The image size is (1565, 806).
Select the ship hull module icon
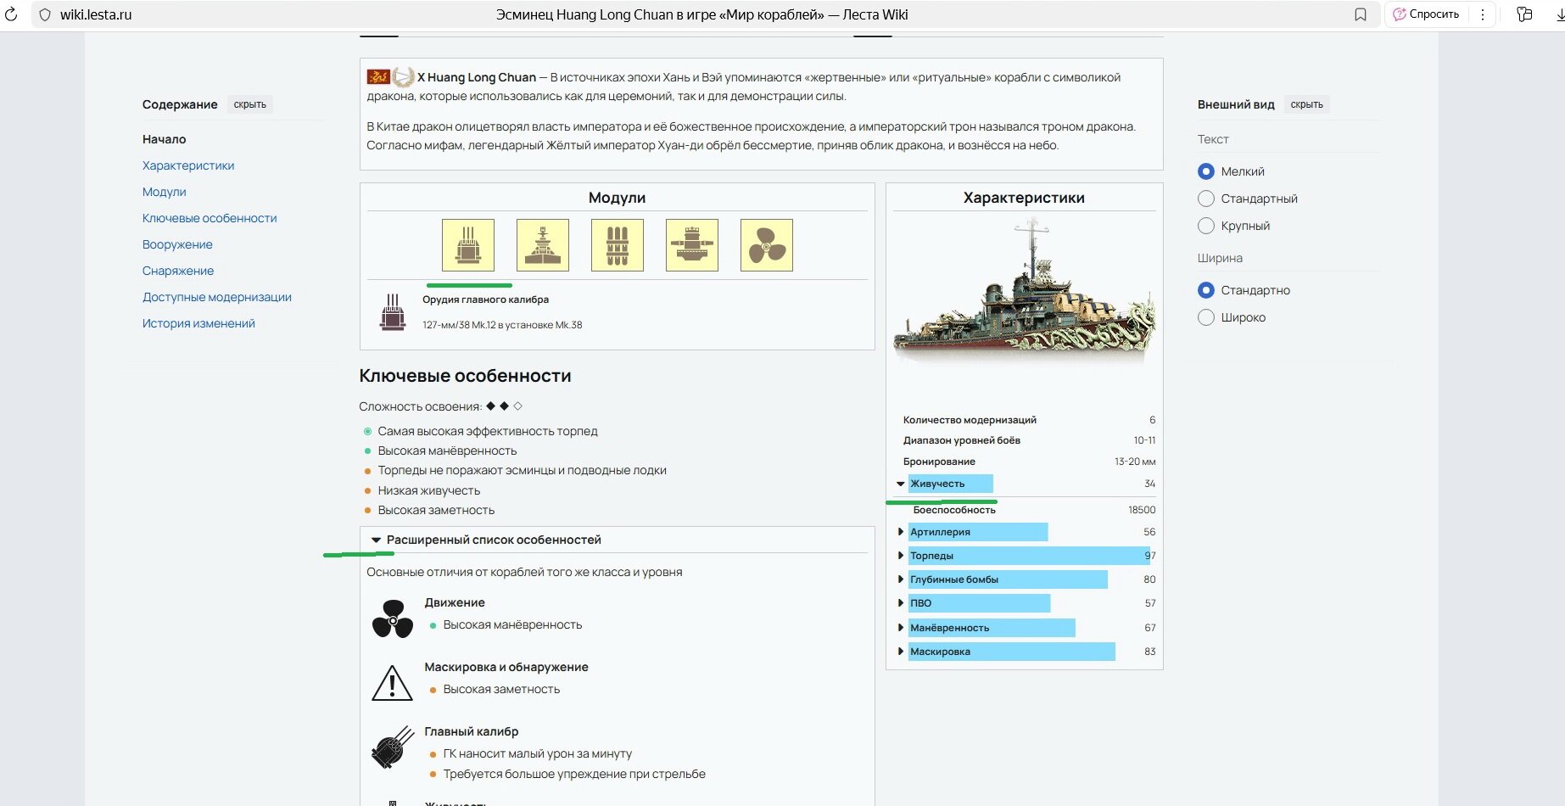[x=542, y=245]
